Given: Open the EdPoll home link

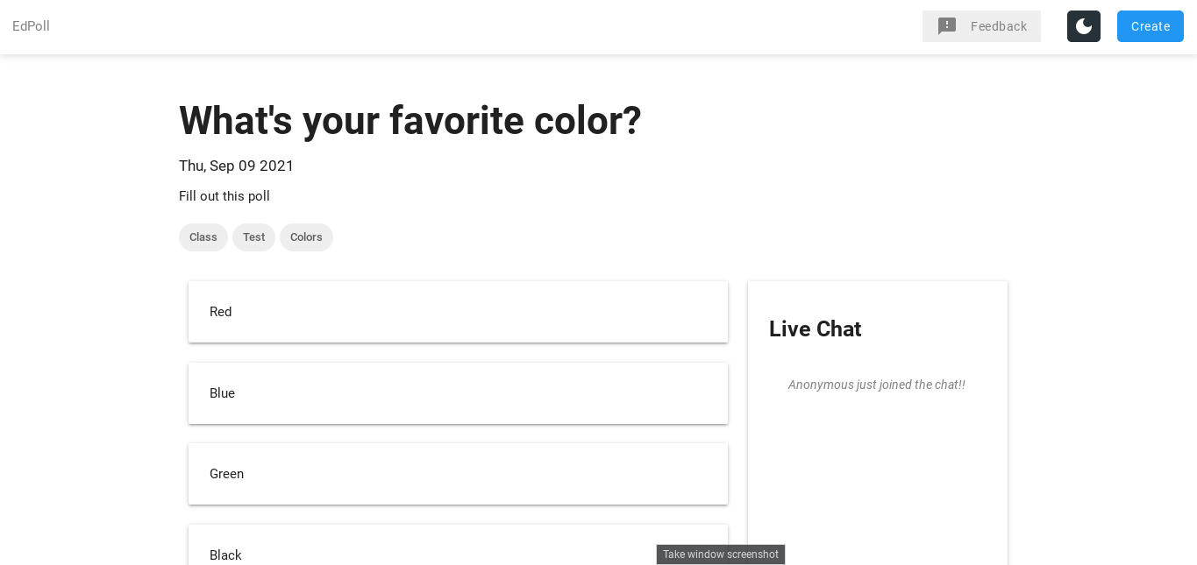Looking at the screenshot, I should click(x=31, y=26).
